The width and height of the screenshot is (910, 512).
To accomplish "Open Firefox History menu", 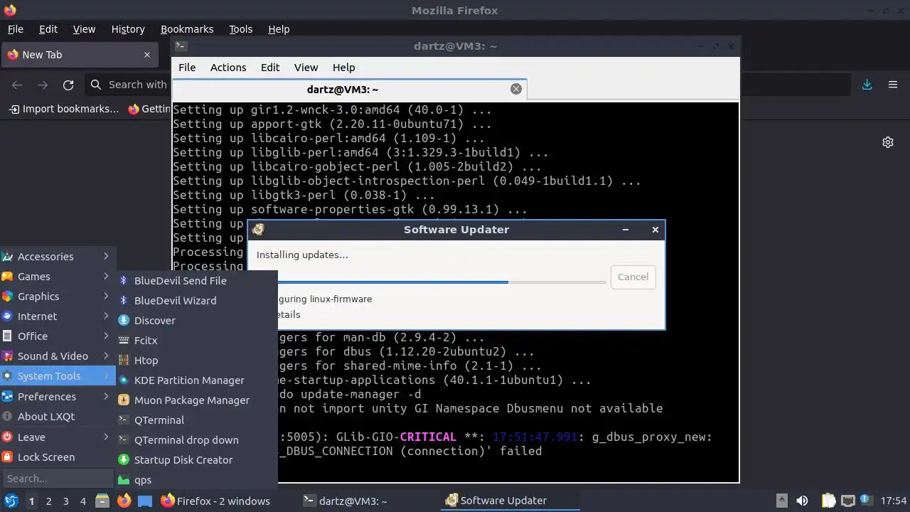I will click(x=128, y=29).
